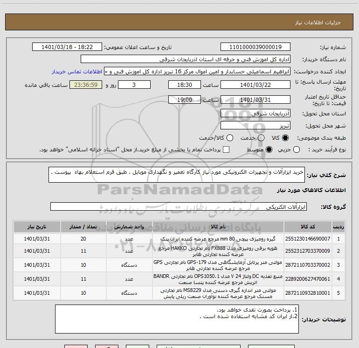Click the announcement date field 1401/03/18 - 18:22
Viewport: 359px width, 348px height.
(x=67, y=47)
